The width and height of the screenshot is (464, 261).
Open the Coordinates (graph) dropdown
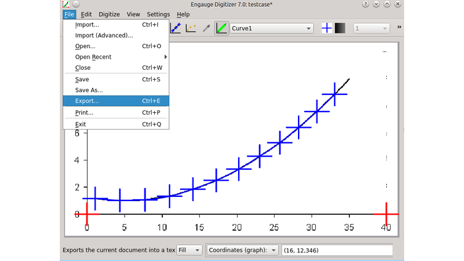coord(242,250)
